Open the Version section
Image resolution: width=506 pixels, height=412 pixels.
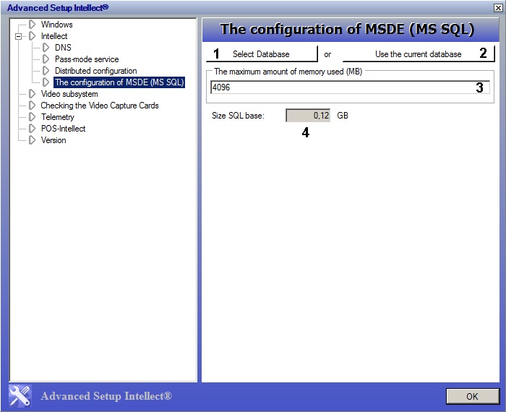click(x=53, y=140)
